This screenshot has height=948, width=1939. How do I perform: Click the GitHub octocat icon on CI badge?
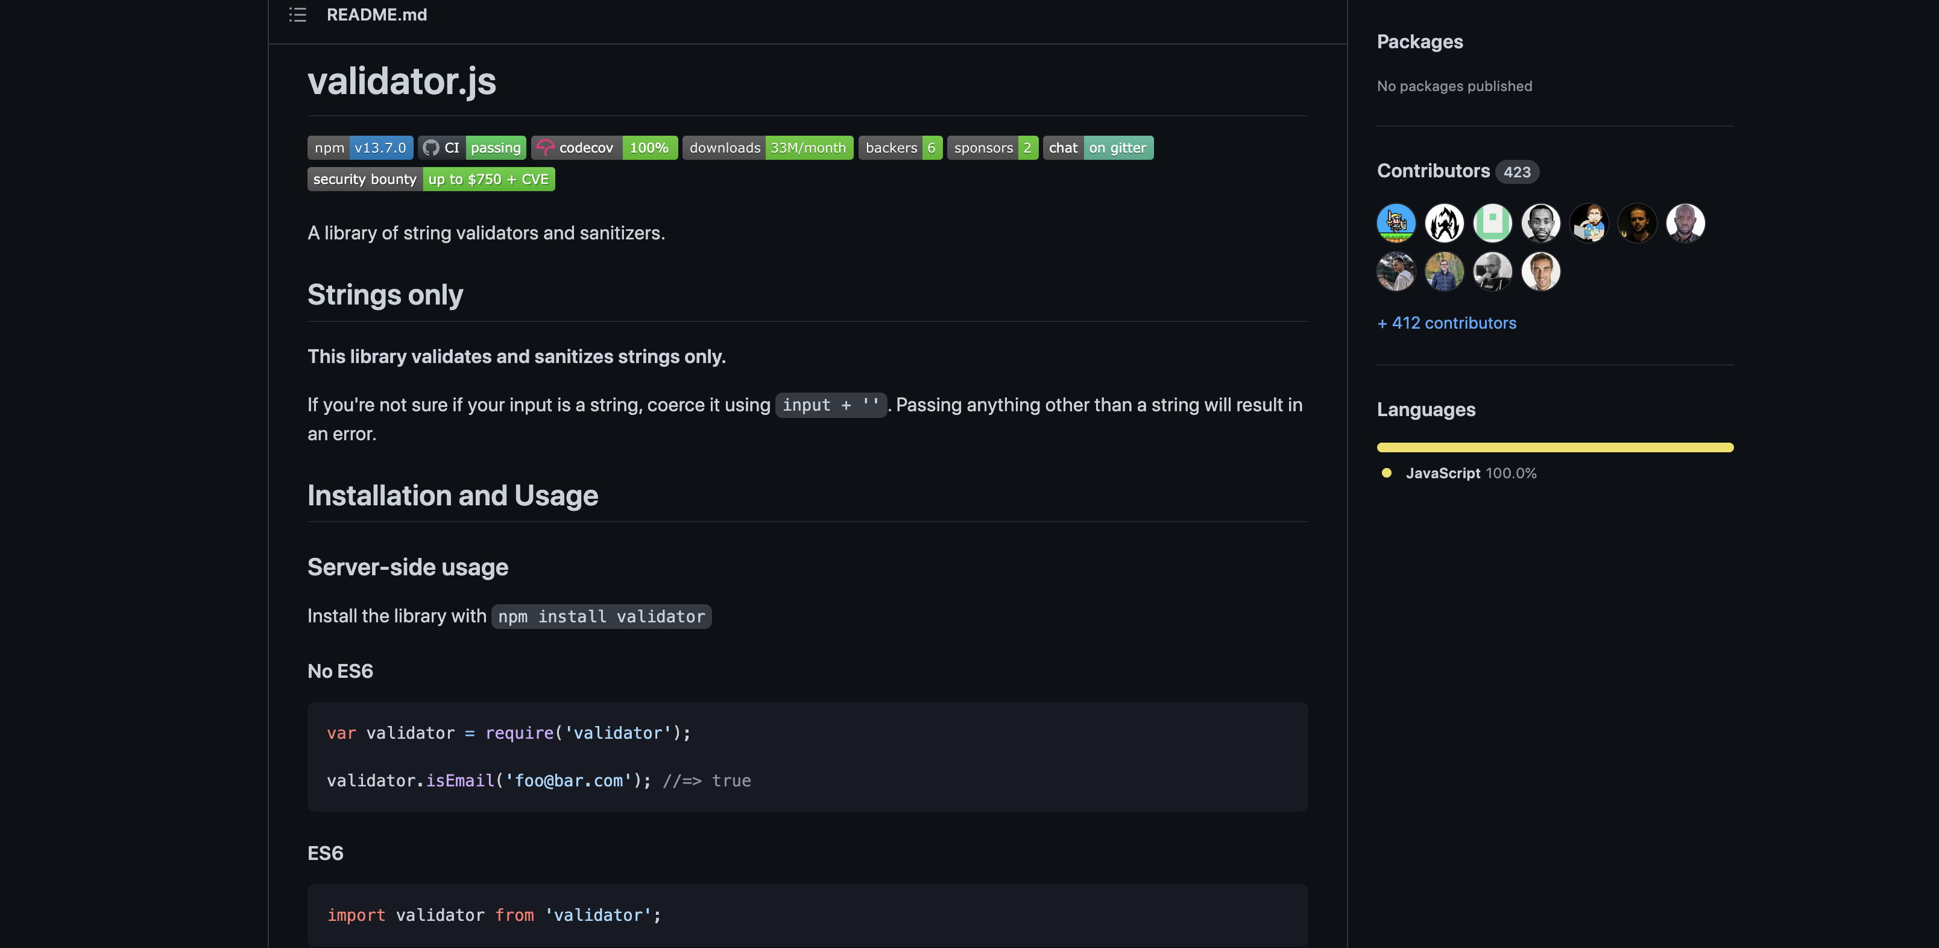point(431,148)
